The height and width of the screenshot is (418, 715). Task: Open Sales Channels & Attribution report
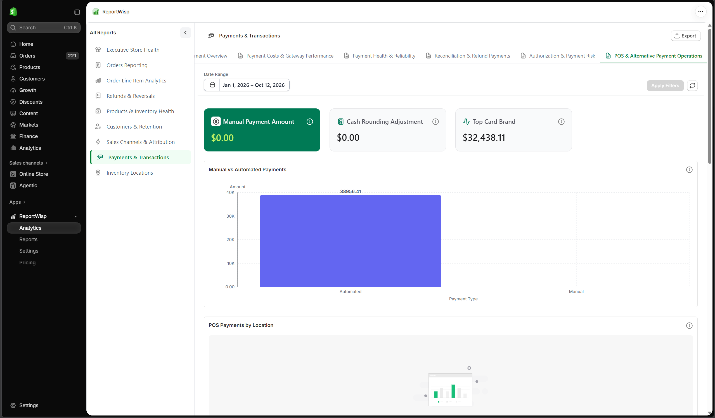(x=140, y=142)
